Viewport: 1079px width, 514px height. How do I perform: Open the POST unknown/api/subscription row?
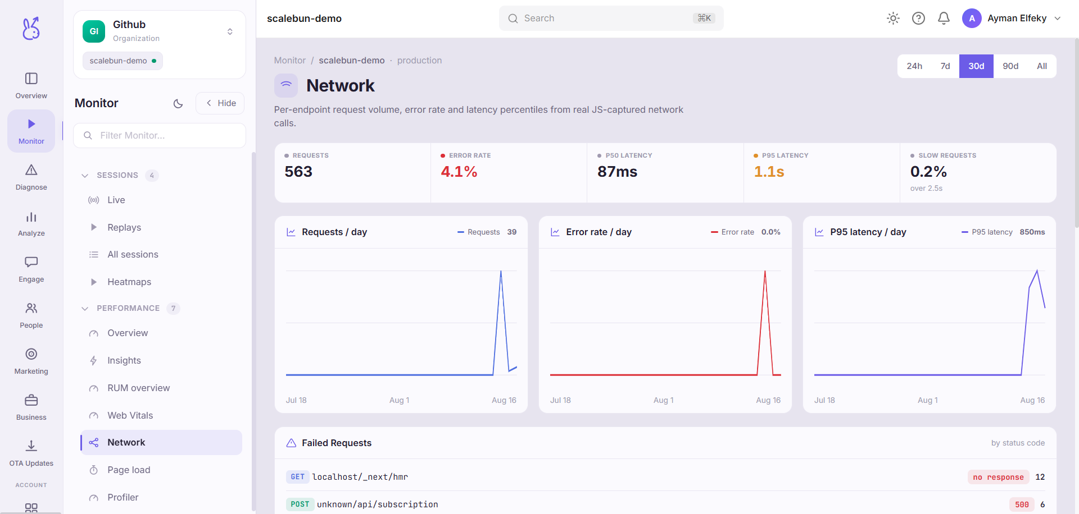point(665,504)
